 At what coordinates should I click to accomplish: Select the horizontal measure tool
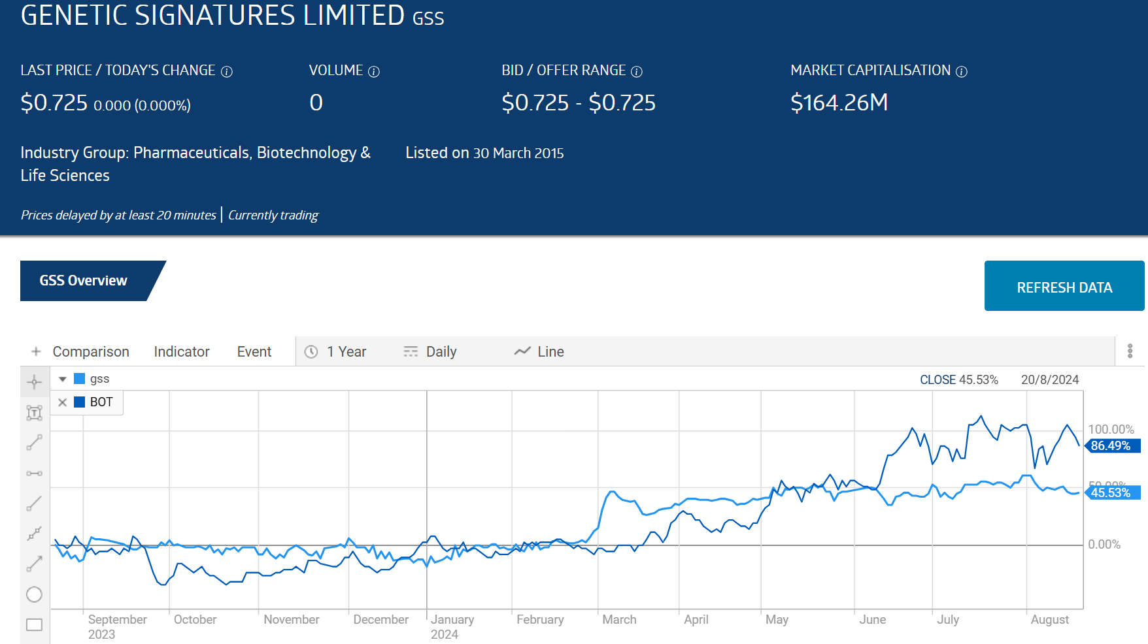(35, 473)
